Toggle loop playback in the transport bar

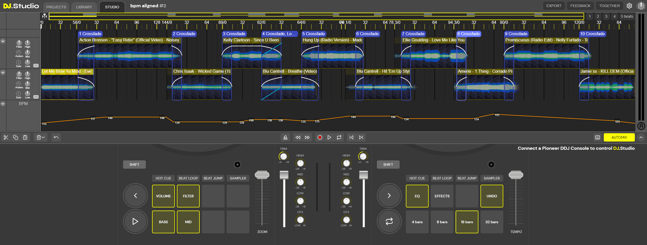(x=339, y=137)
